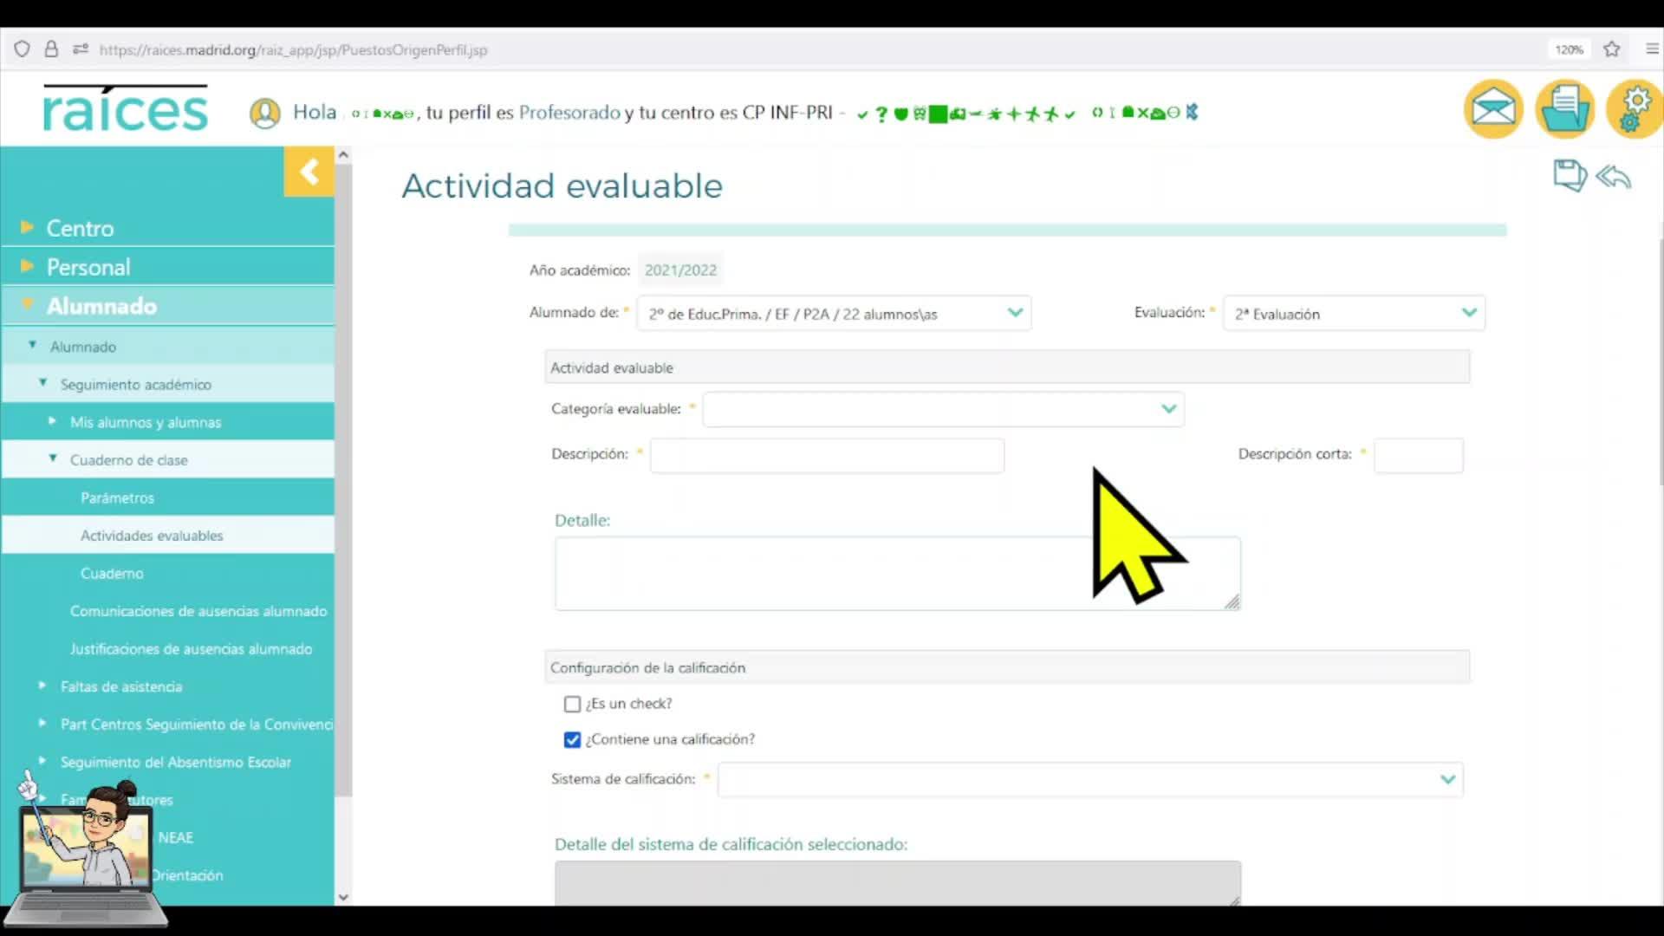Expand the Centro menu section
This screenshot has height=936, width=1664.
tap(80, 228)
